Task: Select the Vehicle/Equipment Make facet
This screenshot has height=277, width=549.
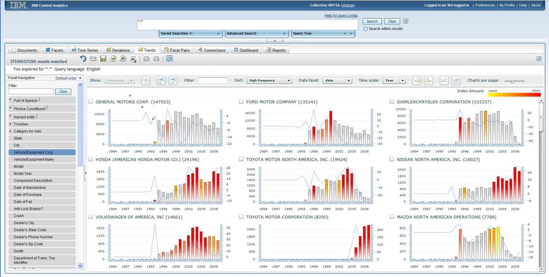Action: 42,160
